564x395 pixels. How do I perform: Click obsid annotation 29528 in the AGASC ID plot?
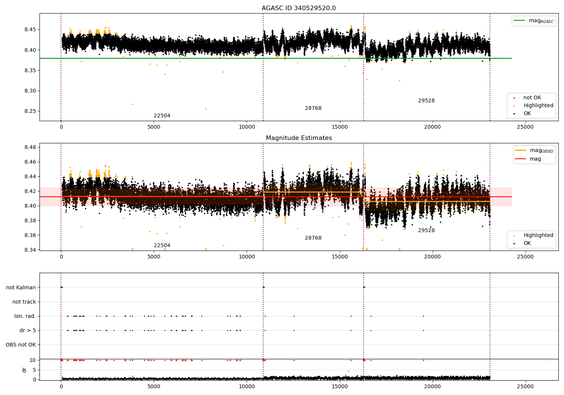(426, 101)
